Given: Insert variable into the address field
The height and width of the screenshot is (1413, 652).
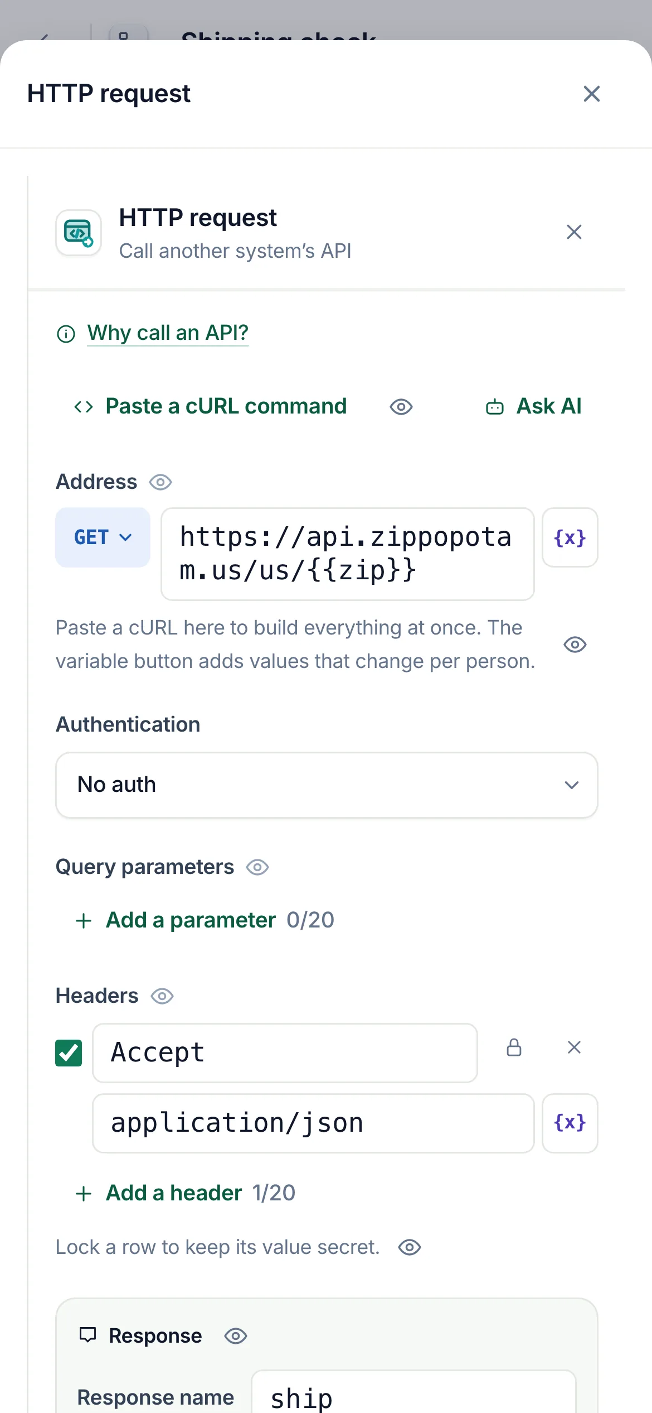Looking at the screenshot, I should click(570, 537).
